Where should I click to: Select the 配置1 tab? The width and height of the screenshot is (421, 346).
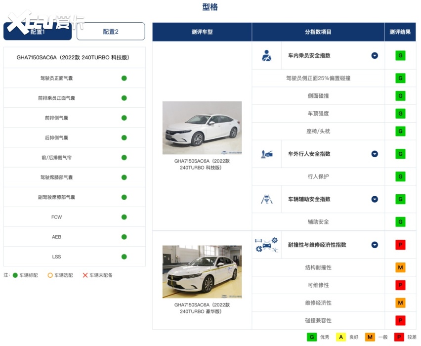point(38,32)
